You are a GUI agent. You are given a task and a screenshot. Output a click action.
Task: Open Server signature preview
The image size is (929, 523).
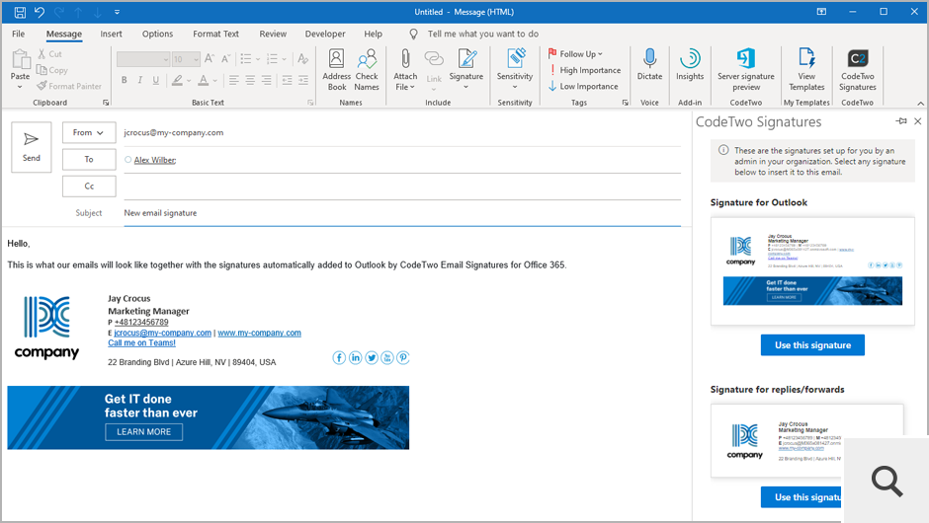coord(746,70)
